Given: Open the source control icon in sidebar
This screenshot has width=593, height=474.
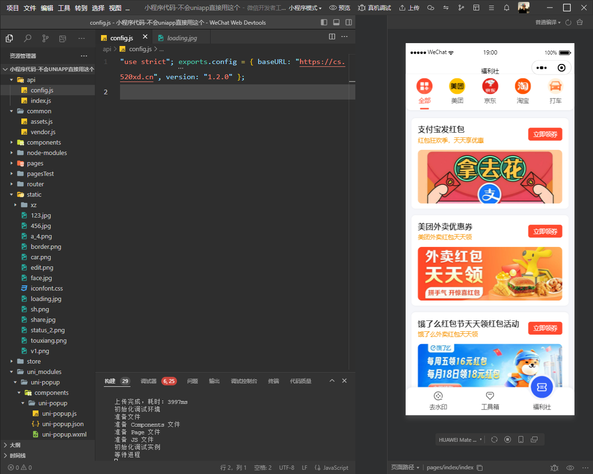Looking at the screenshot, I should 45,38.
